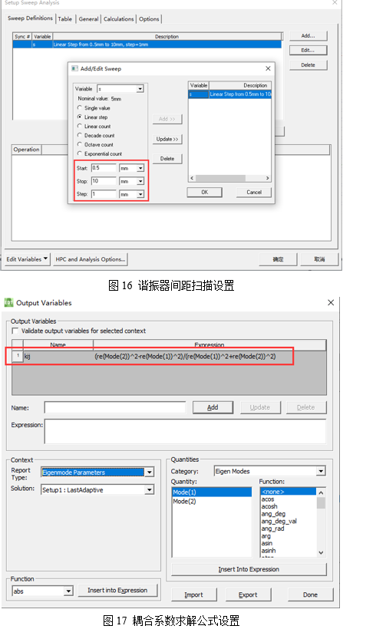Switch to the General tab

click(x=88, y=19)
